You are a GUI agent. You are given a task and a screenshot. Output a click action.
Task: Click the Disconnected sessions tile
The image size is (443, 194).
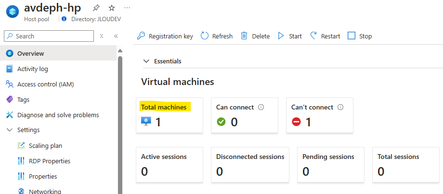pos(250,165)
